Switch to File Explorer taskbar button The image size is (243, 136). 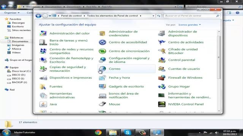(113, 133)
